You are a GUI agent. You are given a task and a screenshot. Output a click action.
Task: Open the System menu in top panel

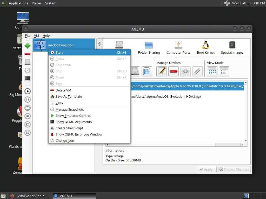pyautogui.click(x=51, y=3)
